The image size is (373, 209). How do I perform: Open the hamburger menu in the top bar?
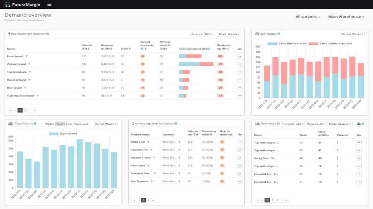point(49,4)
